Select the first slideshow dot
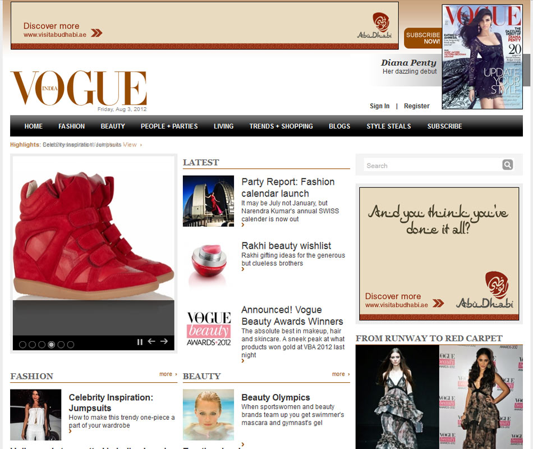Viewport: 533px width, 449px height. coord(23,345)
